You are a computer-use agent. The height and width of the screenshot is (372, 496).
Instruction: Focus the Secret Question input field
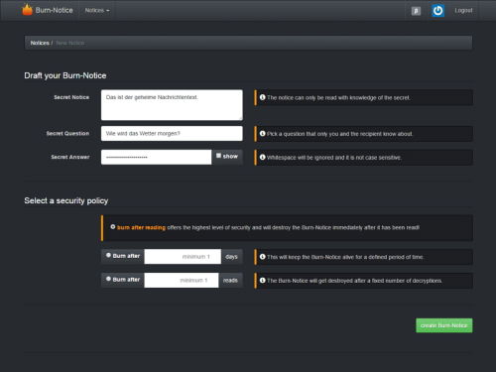tap(172, 134)
